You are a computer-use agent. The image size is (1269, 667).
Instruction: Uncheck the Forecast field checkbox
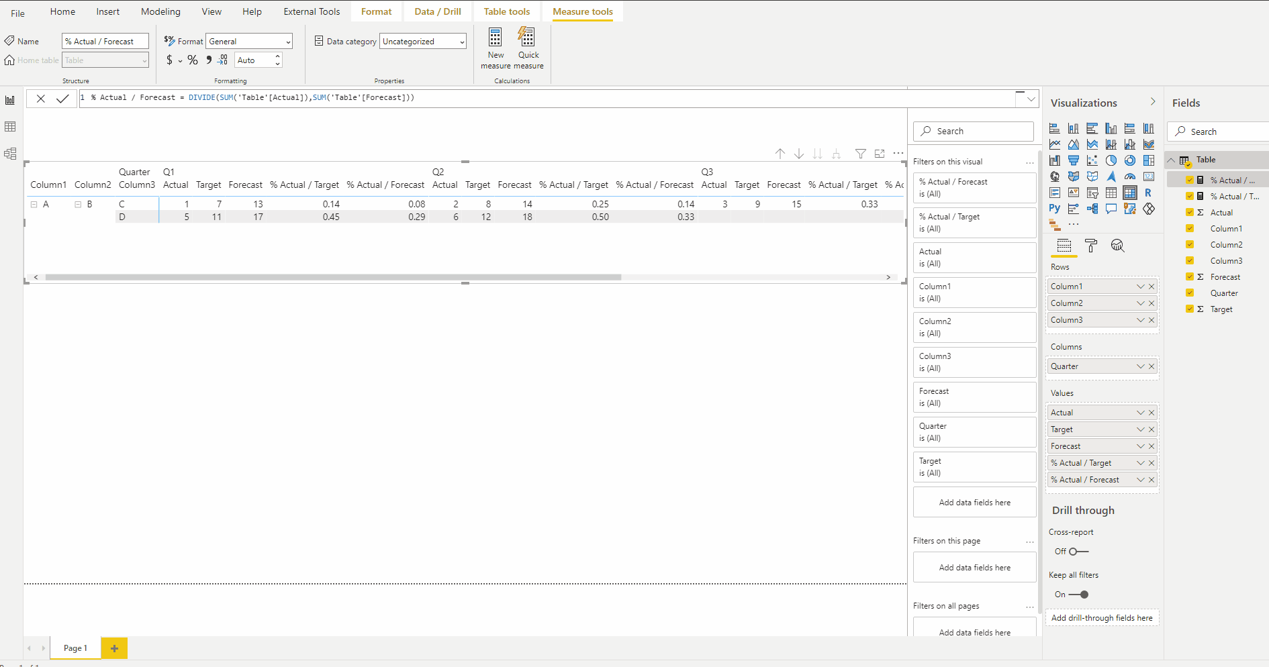(1190, 276)
